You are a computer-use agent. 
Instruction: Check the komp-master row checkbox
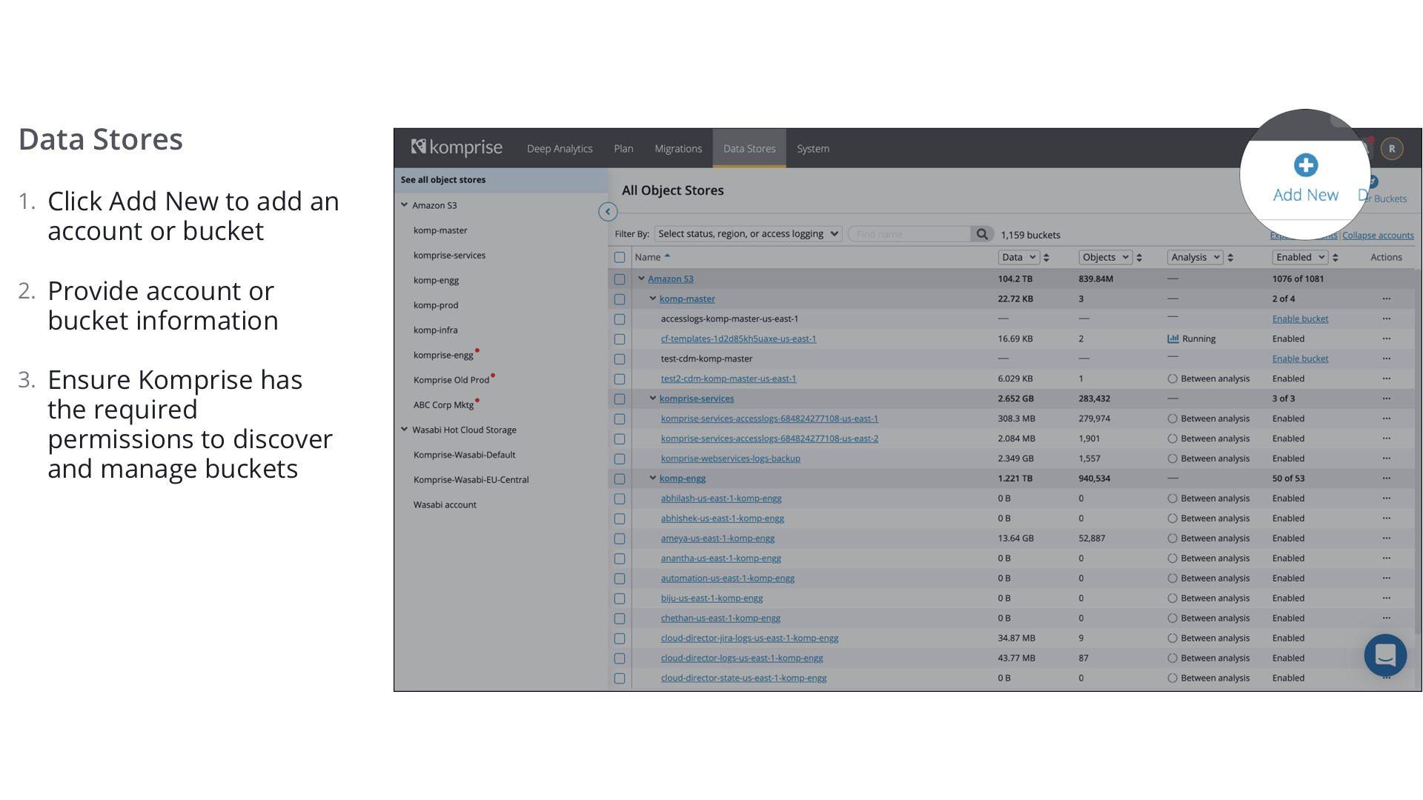pos(620,299)
